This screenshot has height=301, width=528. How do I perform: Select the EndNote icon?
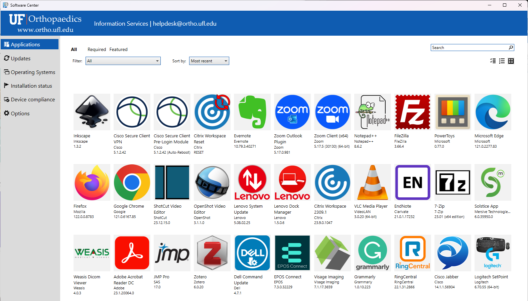413,182
